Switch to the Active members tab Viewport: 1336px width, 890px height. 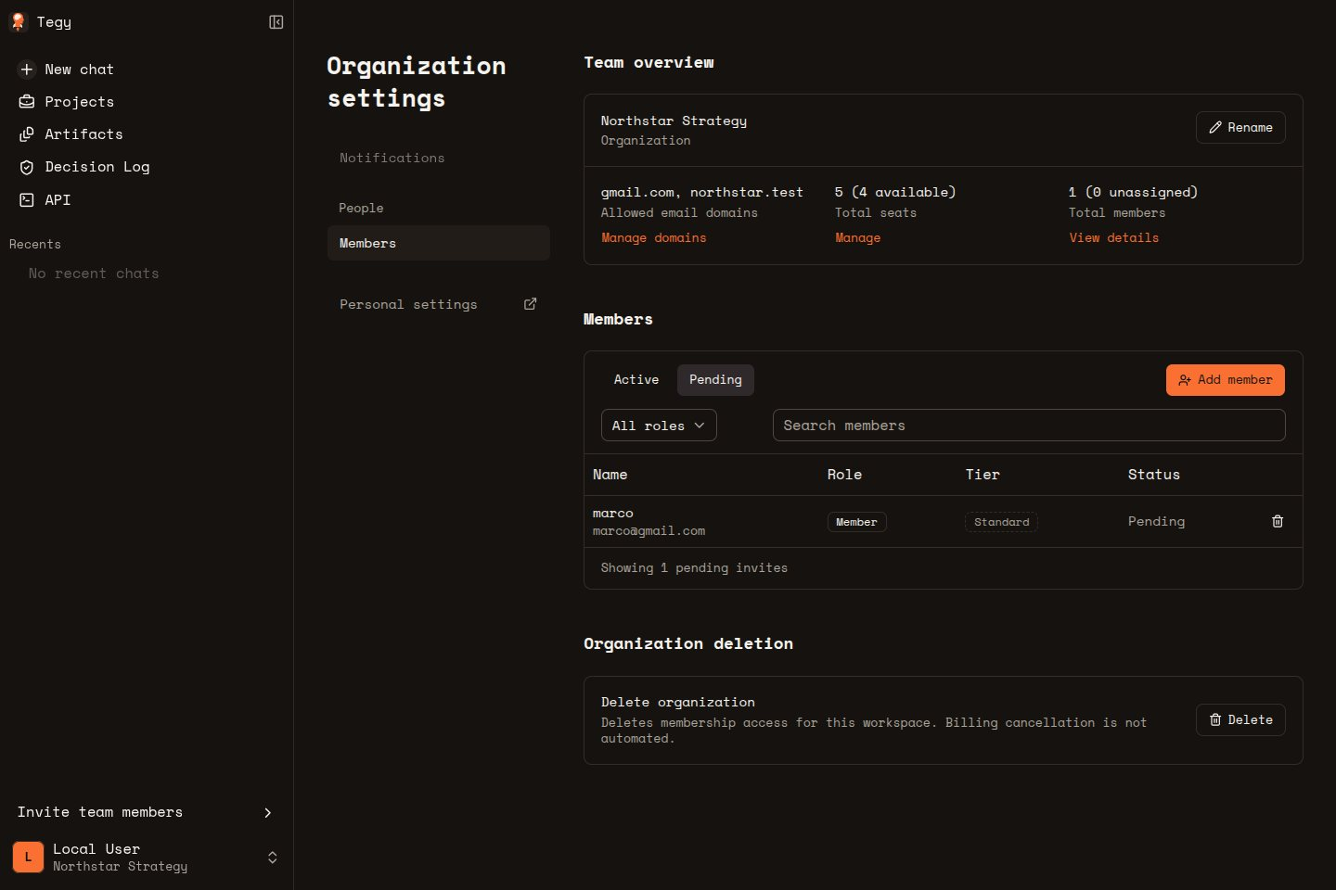[636, 380]
